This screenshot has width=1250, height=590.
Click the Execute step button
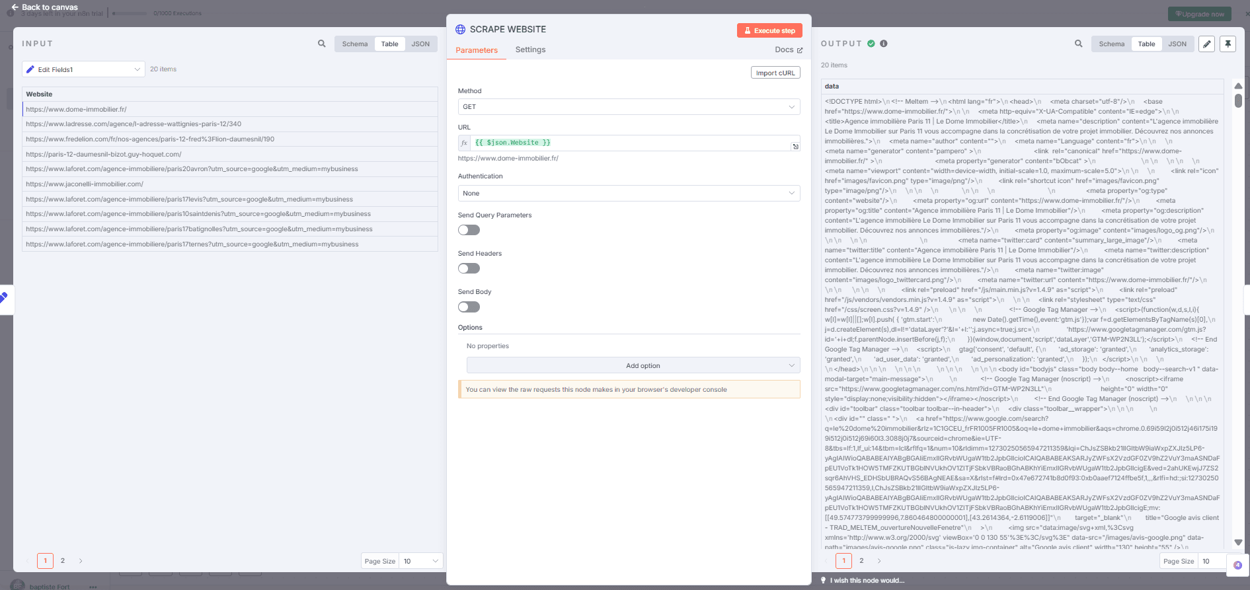point(769,30)
